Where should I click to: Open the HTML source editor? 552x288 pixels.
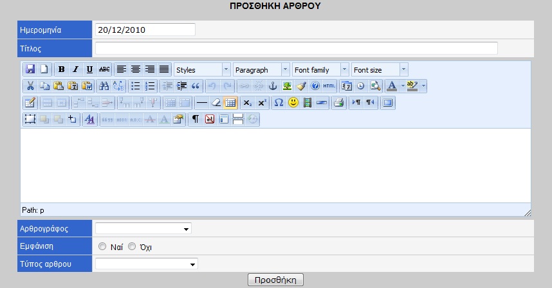point(329,85)
